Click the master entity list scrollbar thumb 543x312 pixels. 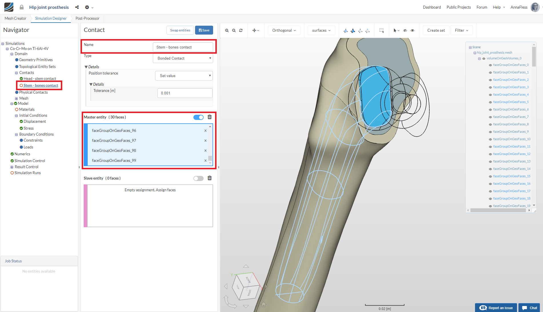(210, 158)
